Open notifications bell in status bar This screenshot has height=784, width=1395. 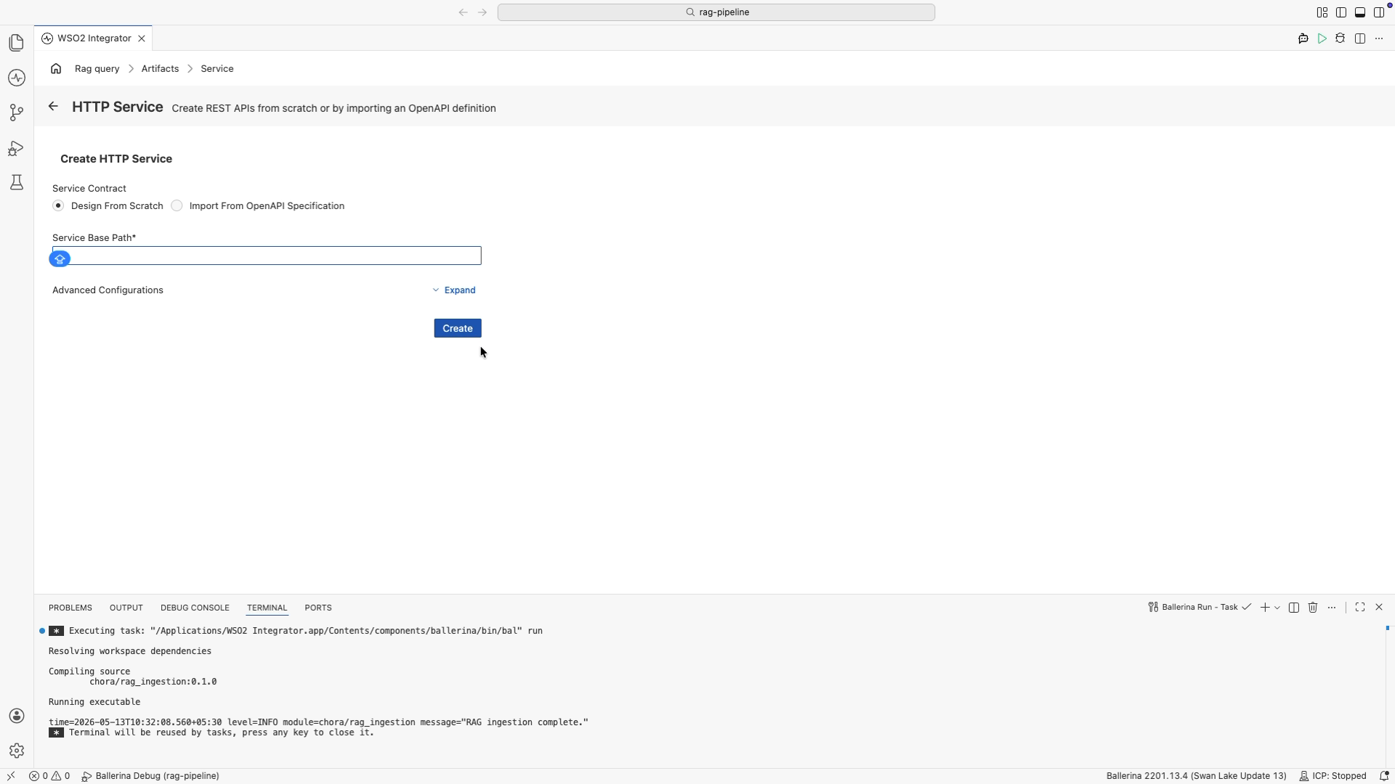(1384, 776)
